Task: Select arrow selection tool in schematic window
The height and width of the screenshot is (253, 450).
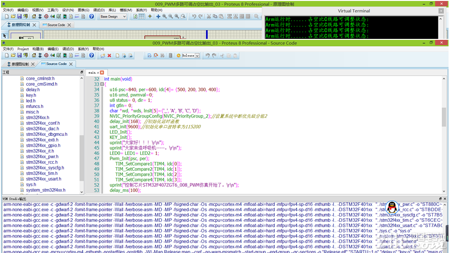Action: (4, 36)
